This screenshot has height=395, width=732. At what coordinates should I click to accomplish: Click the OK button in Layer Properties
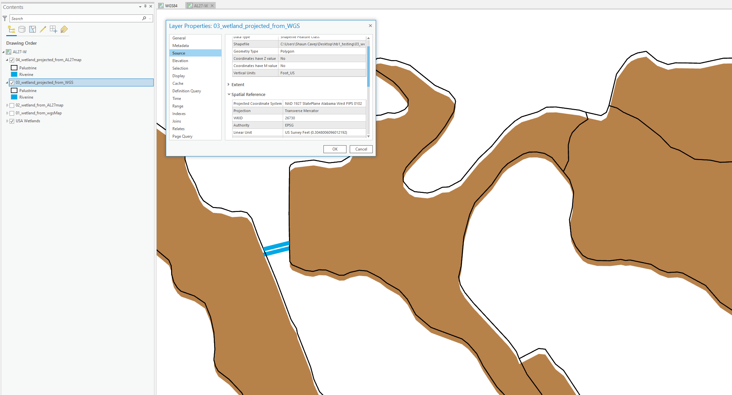[x=335, y=149]
